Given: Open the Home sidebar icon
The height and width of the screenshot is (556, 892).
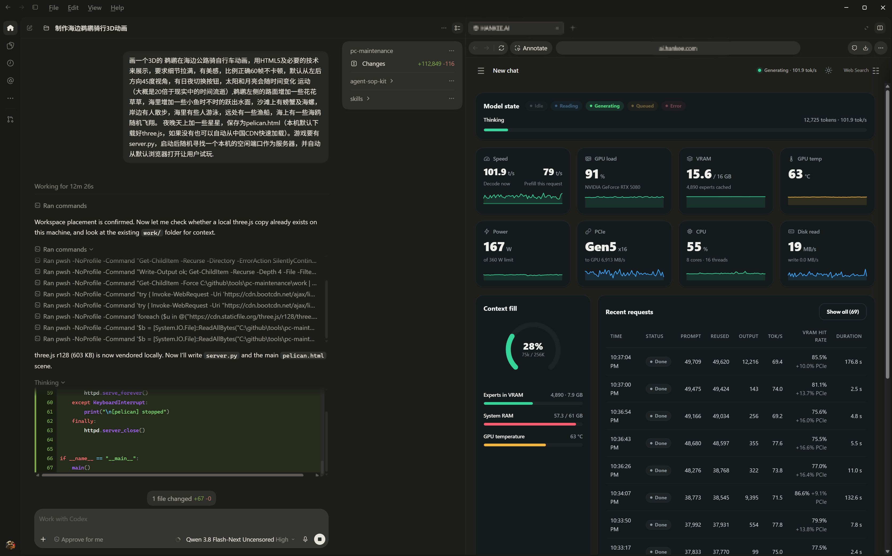Looking at the screenshot, I should (x=10, y=28).
